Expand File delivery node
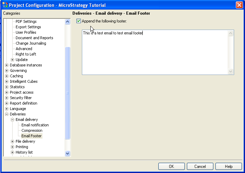 click(x=12, y=141)
